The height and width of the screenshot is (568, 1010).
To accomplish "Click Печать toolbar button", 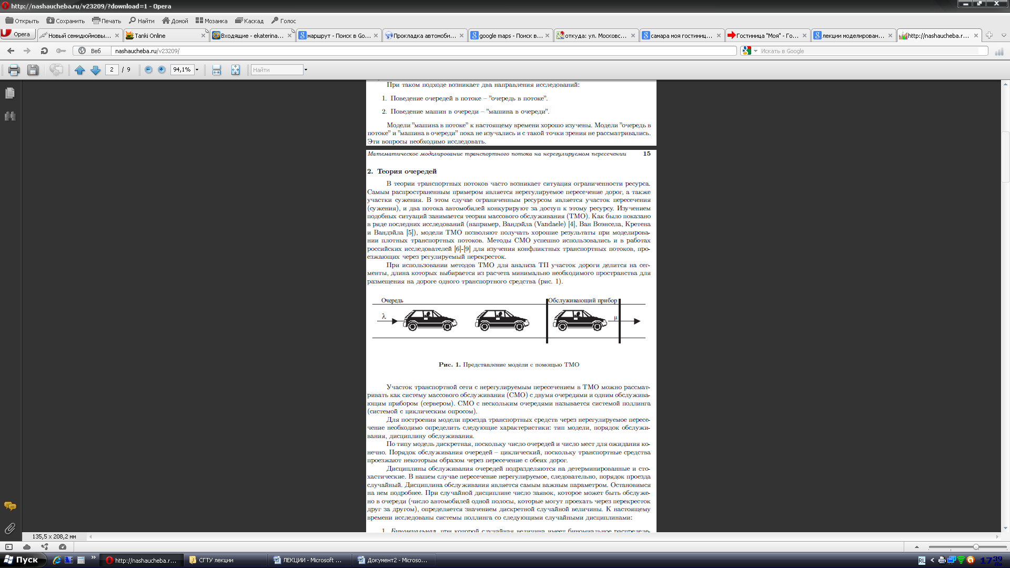I will 106,21.
